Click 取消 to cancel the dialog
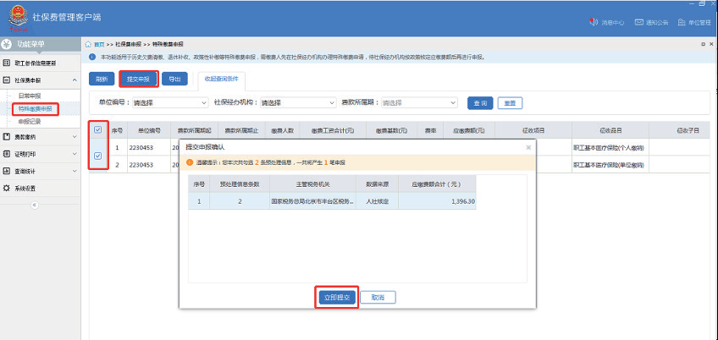Screen dimensions: 718x340 [378, 298]
